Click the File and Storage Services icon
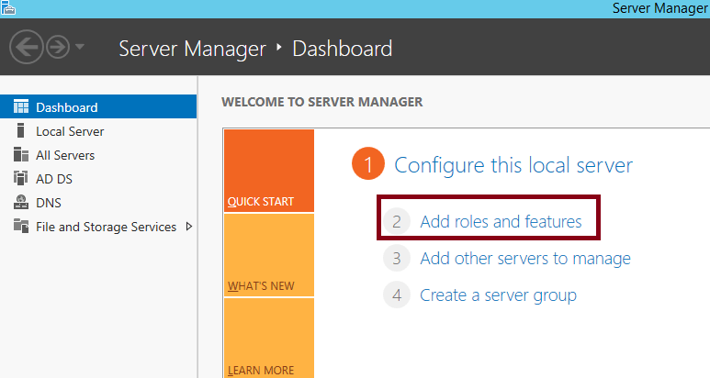This screenshot has height=378, width=710. (x=21, y=227)
